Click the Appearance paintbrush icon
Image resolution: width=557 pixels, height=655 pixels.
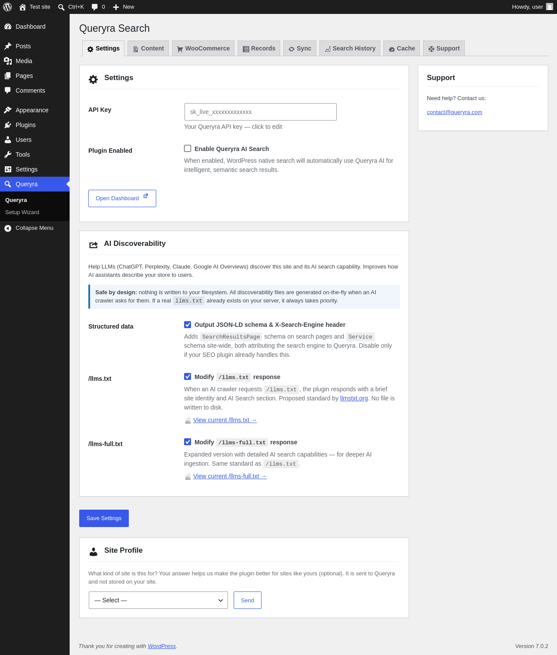[x=8, y=110]
